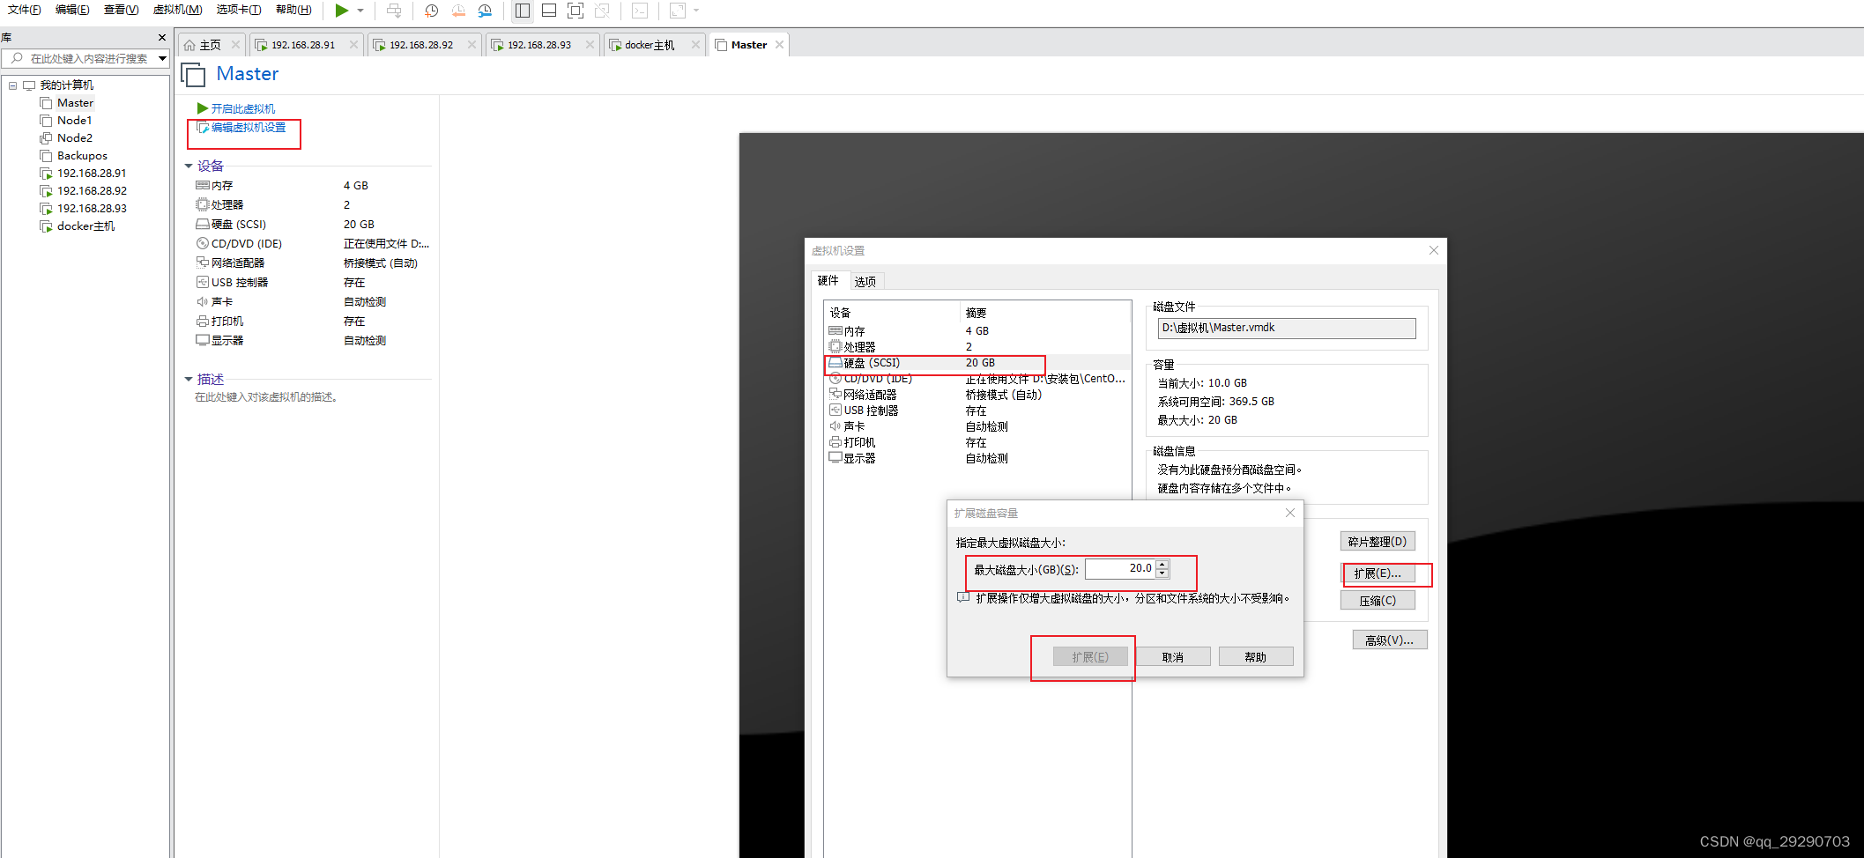The image size is (1864, 858).
Task: Select 硬盘 (SCSI) row in settings device list
Action: point(977,363)
